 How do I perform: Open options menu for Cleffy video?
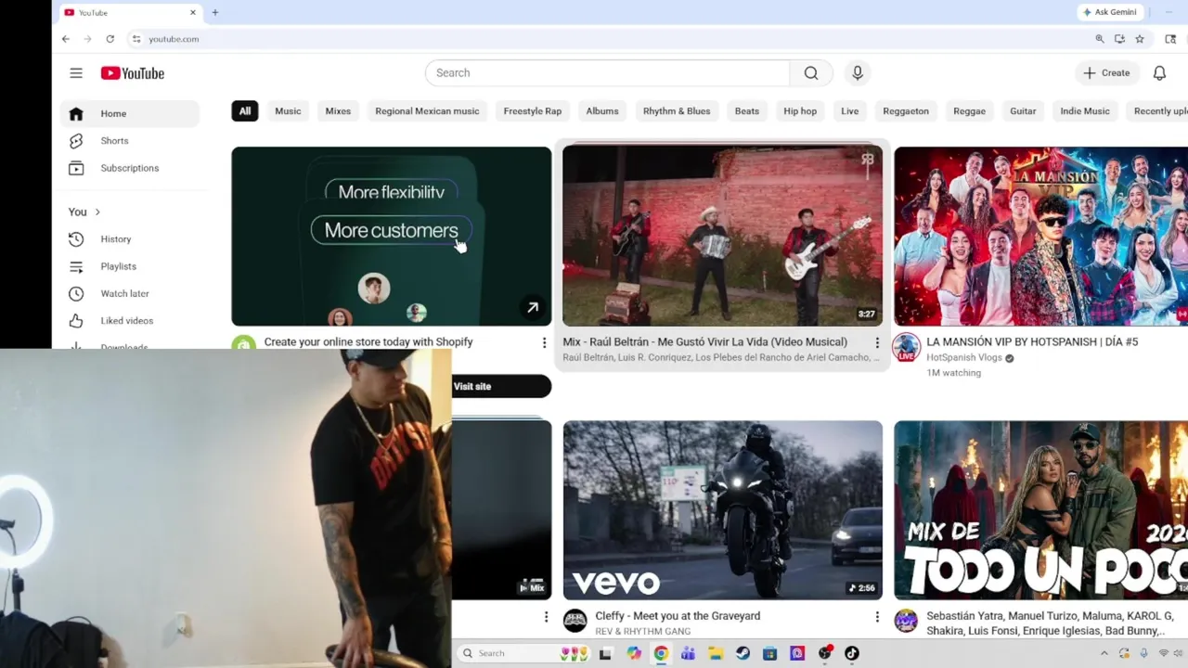[876, 617]
